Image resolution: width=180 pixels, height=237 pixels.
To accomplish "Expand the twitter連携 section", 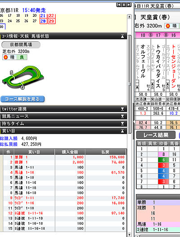I will pyautogui.click(x=122, y=109).
